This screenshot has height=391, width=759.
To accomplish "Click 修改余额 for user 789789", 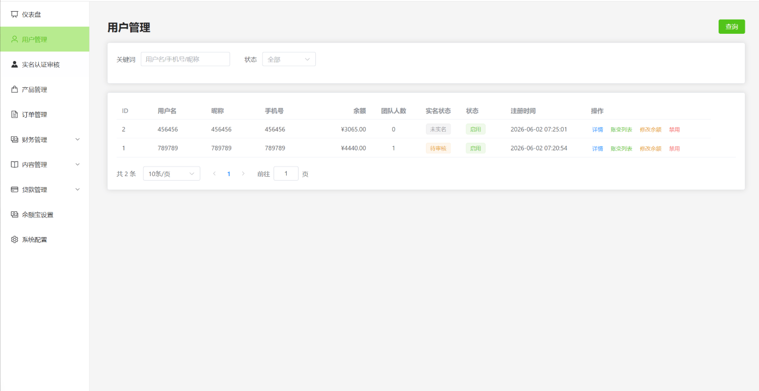I will click(650, 148).
